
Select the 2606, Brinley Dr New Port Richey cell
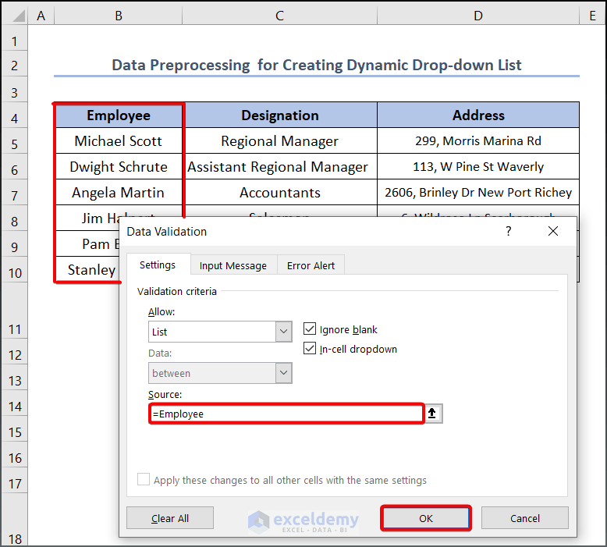[478, 193]
